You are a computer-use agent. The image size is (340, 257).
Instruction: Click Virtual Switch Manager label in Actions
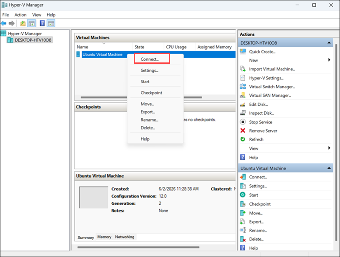coord(272,87)
